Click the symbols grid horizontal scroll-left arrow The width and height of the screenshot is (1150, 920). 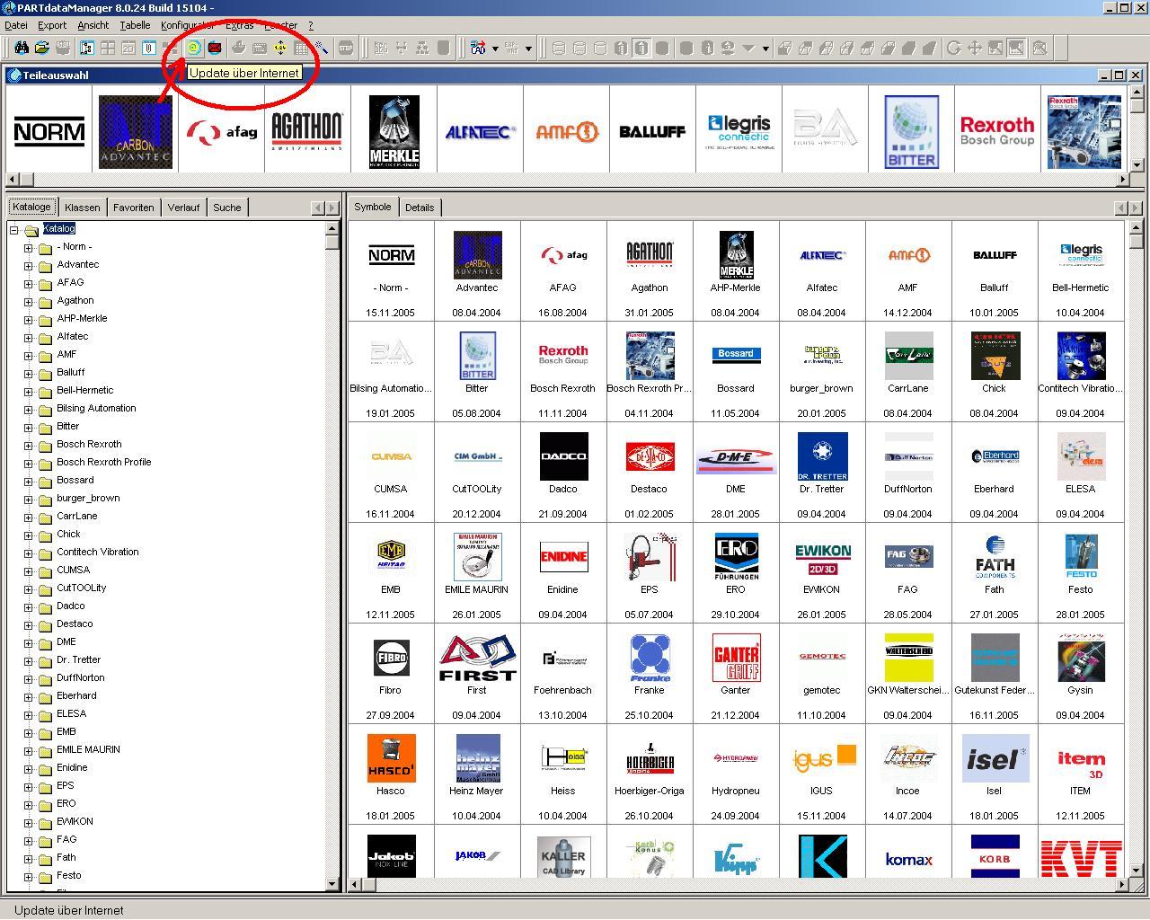[355, 885]
